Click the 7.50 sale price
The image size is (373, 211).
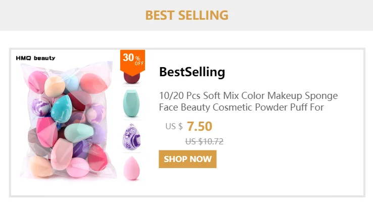pos(199,126)
